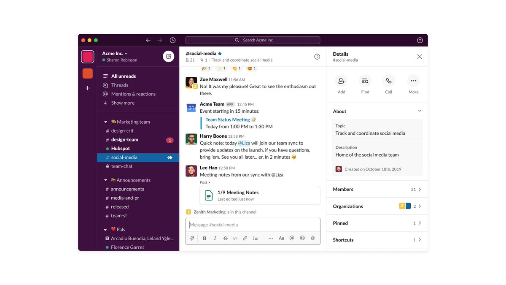Open the Post dropdown on Lee Hao's message
The image size is (506, 285).
pyautogui.click(x=205, y=182)
